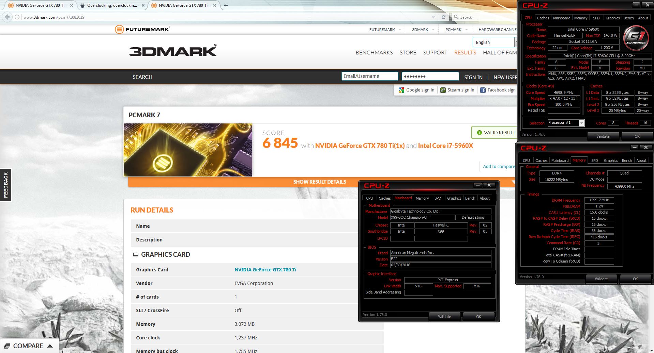This screenshot has width=654, height=353.
Task: Click NEW USER link
Action: click(505, 77)
